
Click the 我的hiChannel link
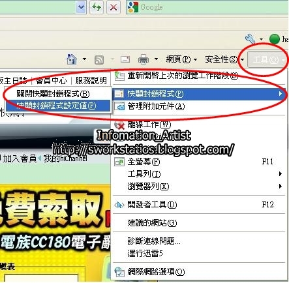point(65,158)
